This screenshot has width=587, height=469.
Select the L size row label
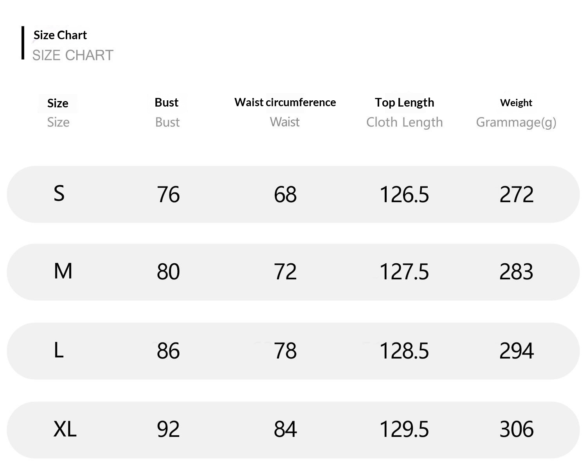click(x=59, y=350)
